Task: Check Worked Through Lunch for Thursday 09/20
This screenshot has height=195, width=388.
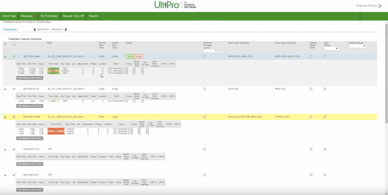Action: click(204, 149)
